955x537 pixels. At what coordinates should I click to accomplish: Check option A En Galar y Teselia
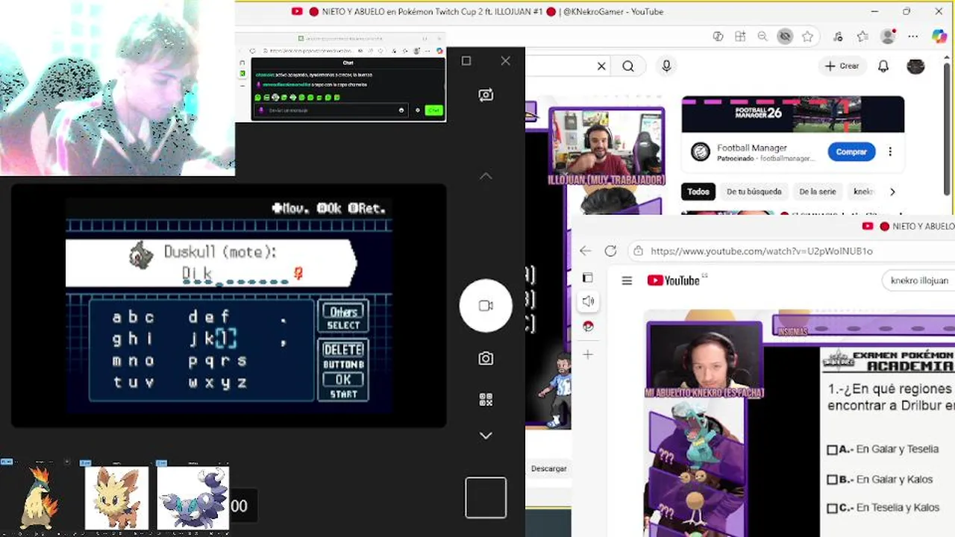click(x=832, y=450)
